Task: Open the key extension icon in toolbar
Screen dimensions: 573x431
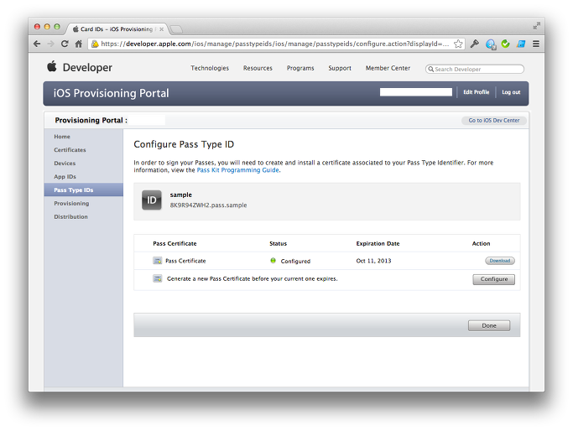Action: tap(474, 44)
